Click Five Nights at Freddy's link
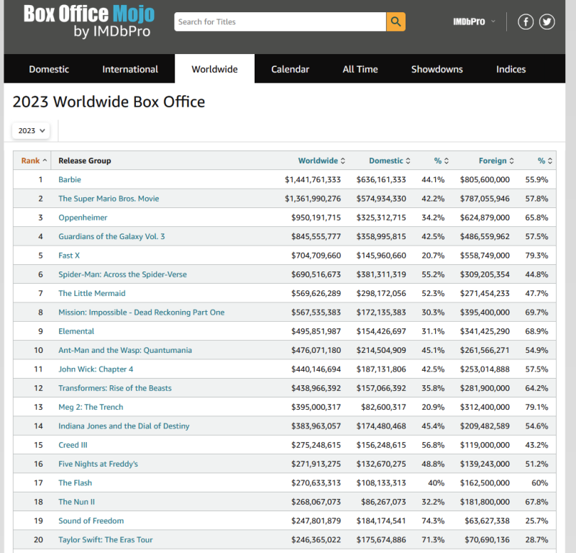 (98, 464)
